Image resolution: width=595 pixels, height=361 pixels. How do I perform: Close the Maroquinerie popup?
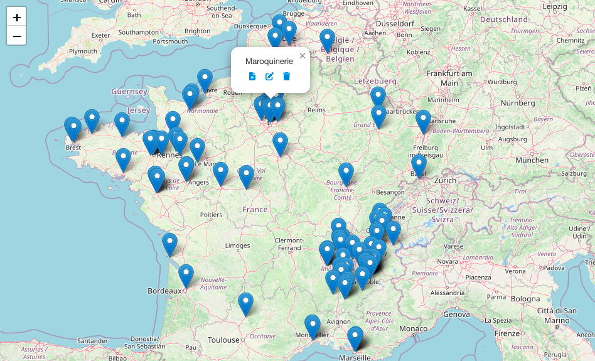pos(303,56)
